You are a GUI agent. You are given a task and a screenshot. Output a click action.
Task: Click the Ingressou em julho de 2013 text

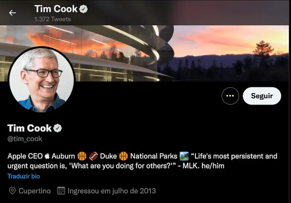coord(112,191)
